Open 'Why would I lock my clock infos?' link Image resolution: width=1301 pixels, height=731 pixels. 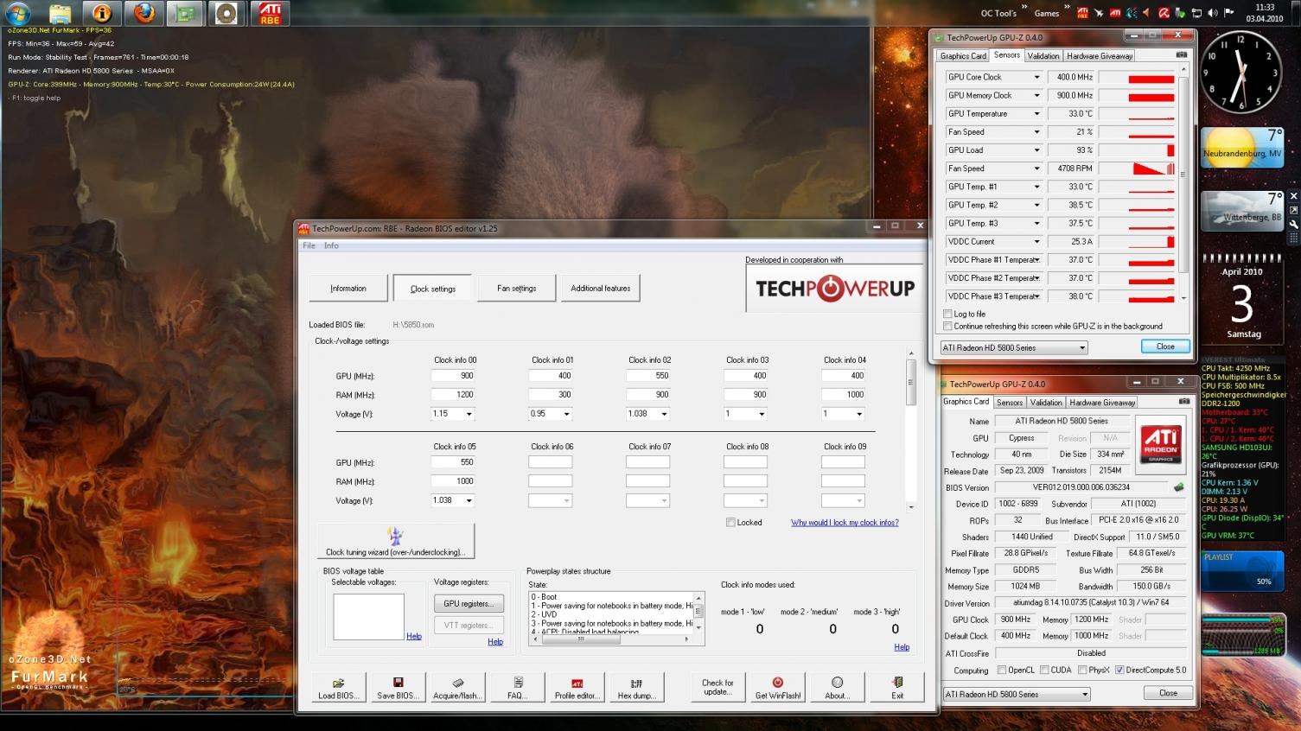[x=845, y=522]
